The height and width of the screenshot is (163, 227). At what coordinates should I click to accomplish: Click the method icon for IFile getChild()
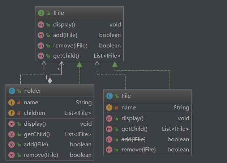point(41,56)
